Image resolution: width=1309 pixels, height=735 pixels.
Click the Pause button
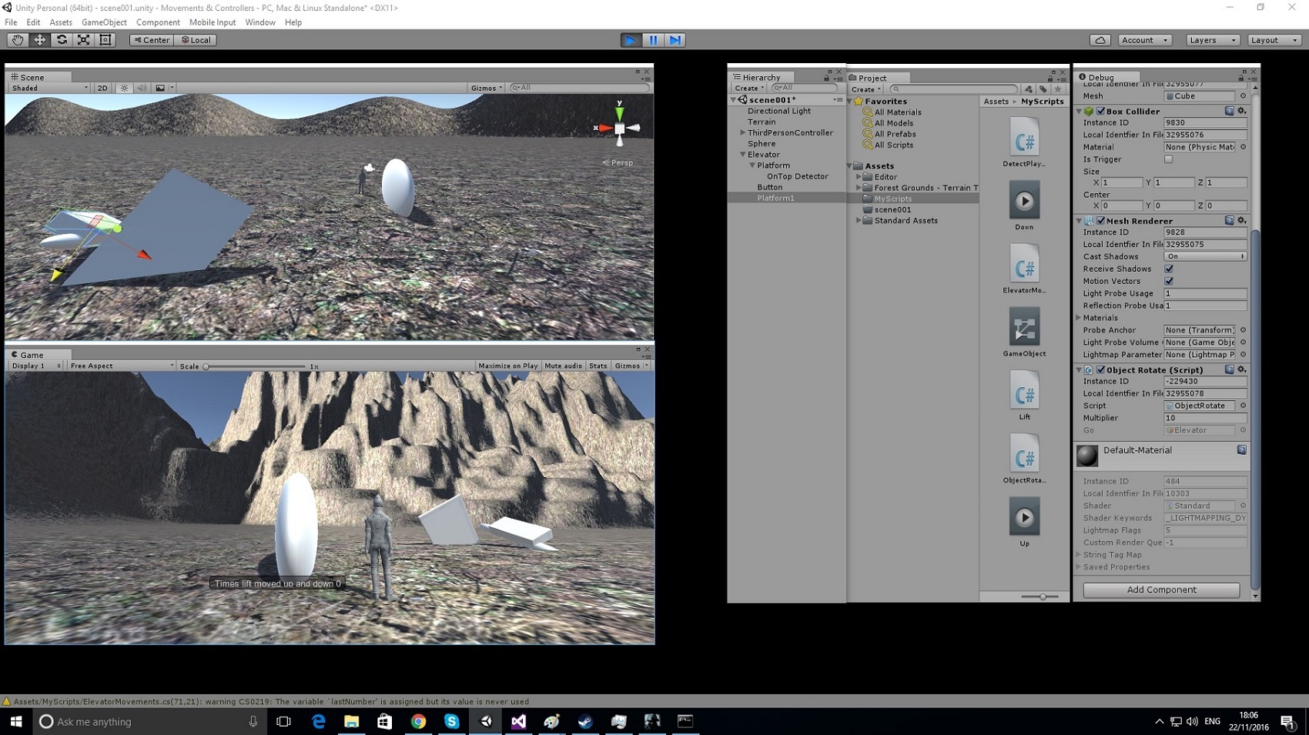[x=653, y=40]
